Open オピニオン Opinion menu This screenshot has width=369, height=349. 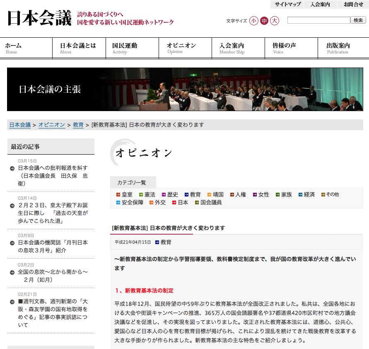[x=185, y=48]
